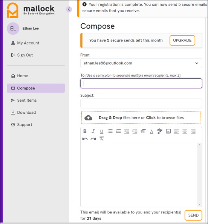Toggle bold formatting in editor toolbar
Viewport: 208px width, 224px height.
click(x=85, y=131)
